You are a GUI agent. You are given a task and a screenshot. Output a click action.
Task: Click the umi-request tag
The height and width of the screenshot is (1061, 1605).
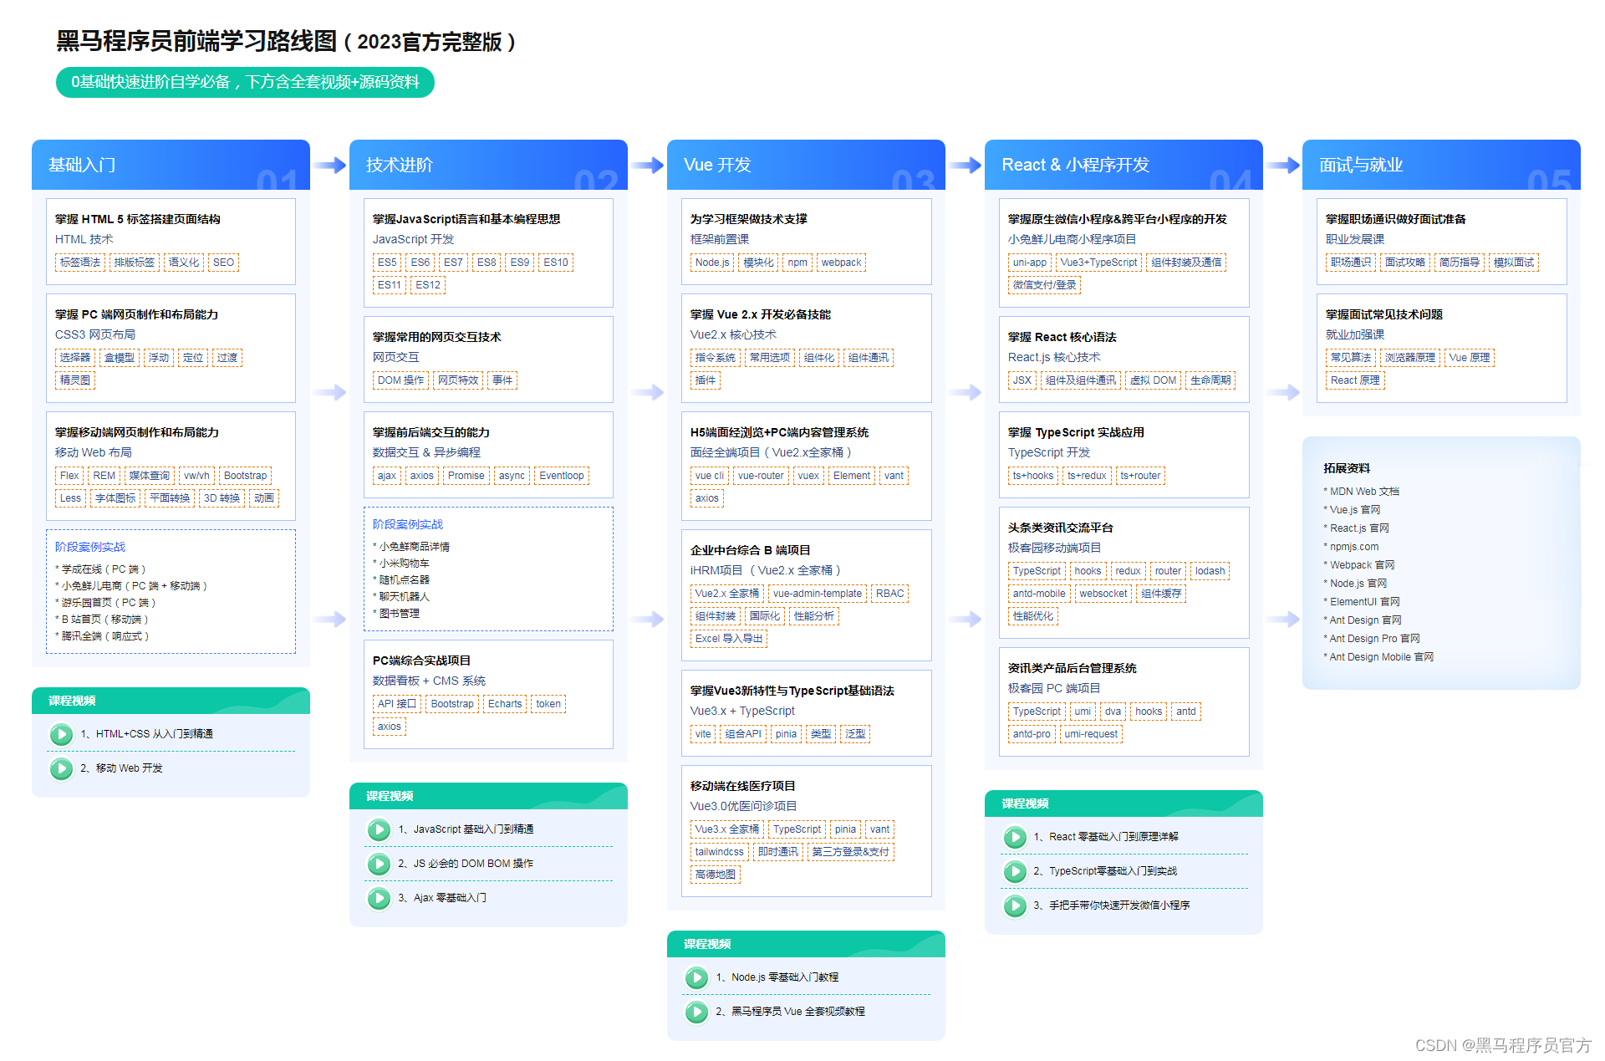pos(1091,734)
